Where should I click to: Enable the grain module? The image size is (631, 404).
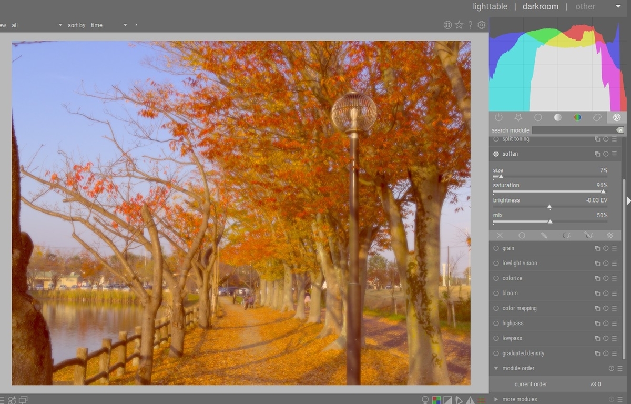click(x=496, y=248)
